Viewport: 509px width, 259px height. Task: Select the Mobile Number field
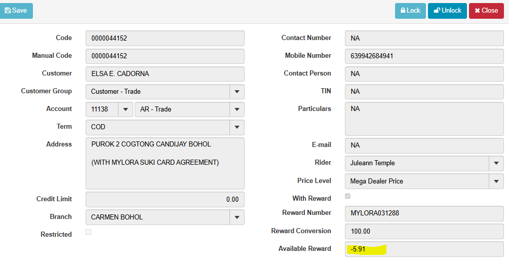point(424,56)
